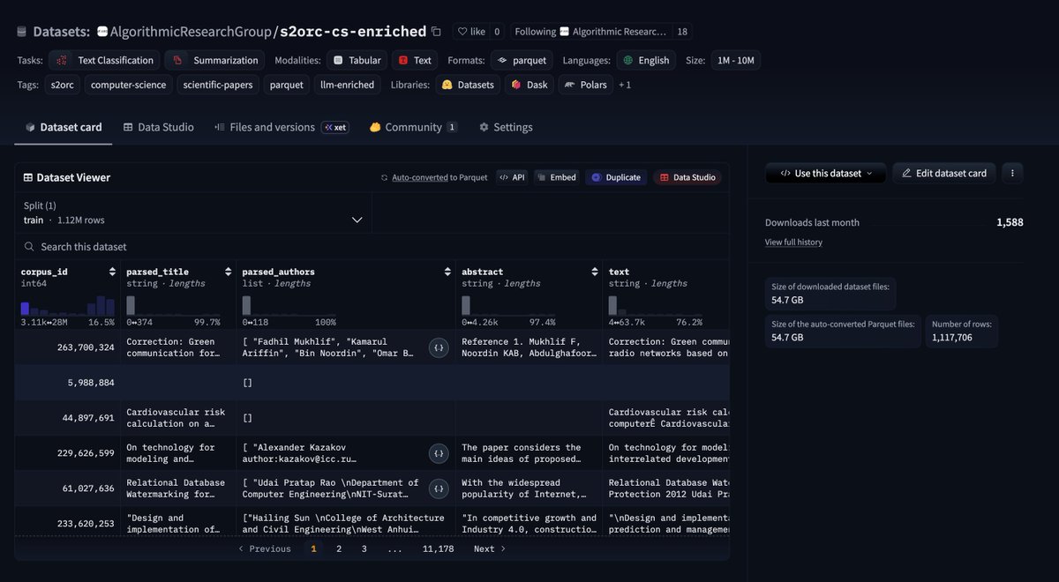Click the Cardiovascular risk calculation title cell

pos(178,418)
